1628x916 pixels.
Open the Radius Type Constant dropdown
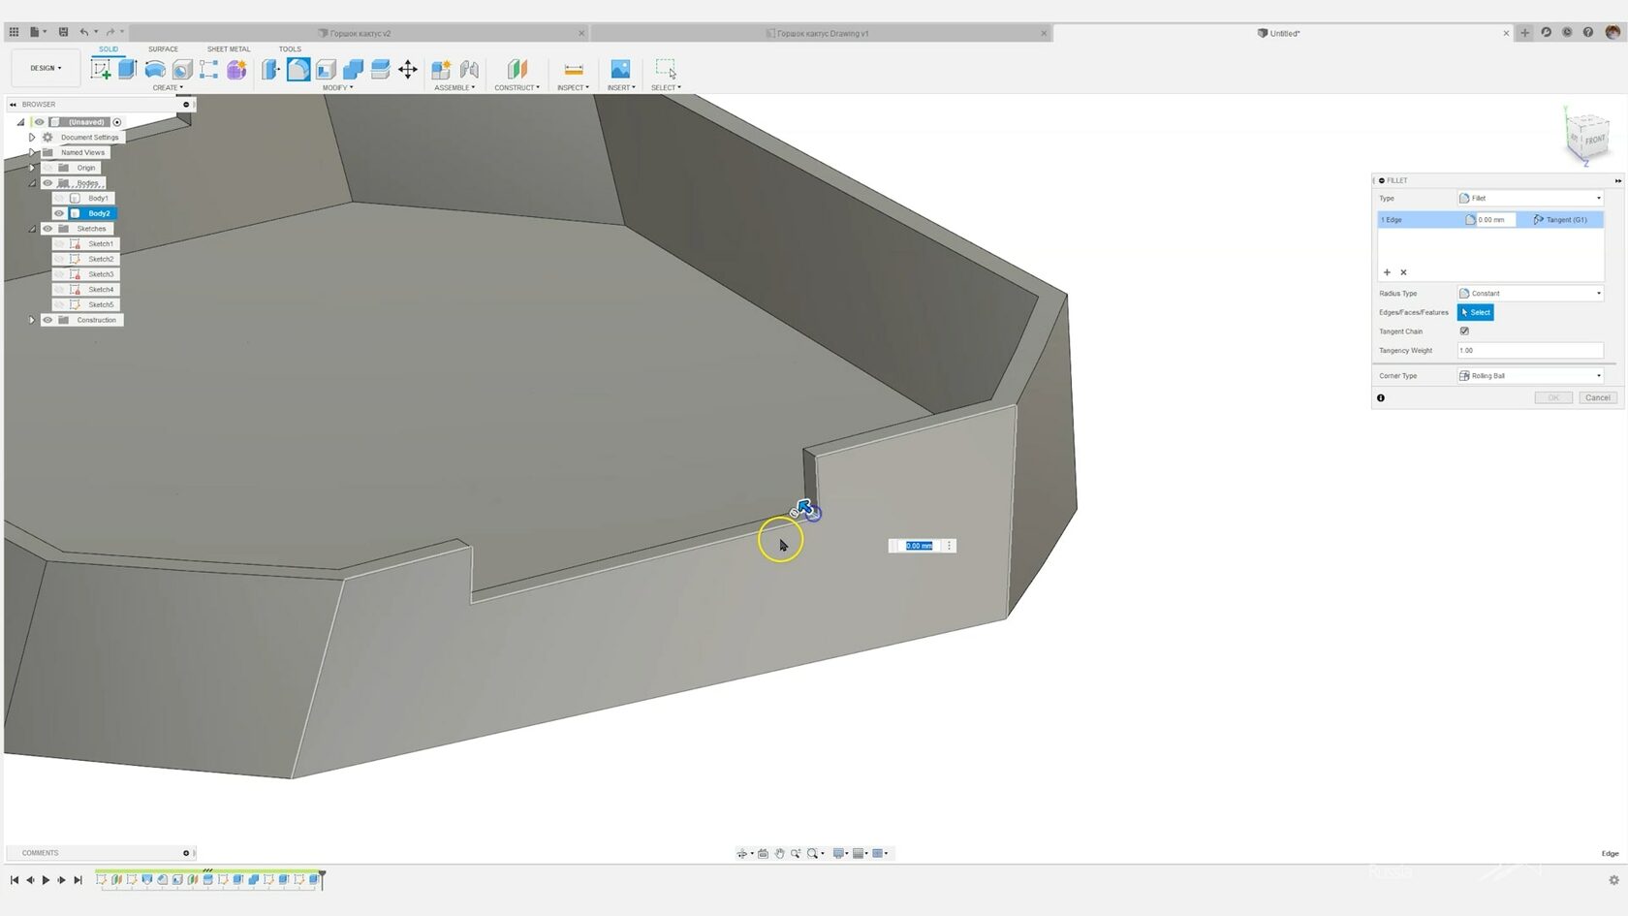coord(1530,293)
